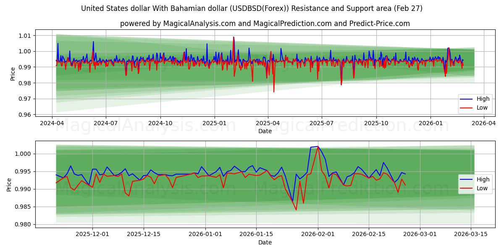Image resolution: width=504 pixels, height=252 pixels.
Task: Click the 1.01 price tick on the top chart
Action: click(x=25, y=36)
